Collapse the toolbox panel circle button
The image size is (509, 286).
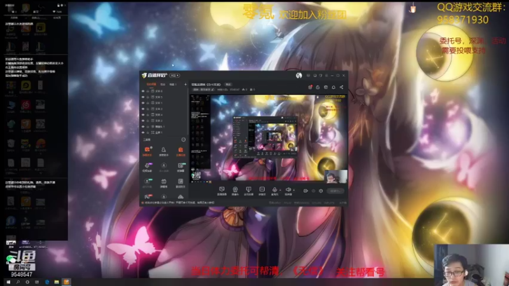pos(183,139)
